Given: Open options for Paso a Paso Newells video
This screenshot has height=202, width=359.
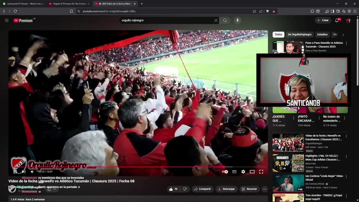Looking at the screenshot, I should click(x=346, y=43).
